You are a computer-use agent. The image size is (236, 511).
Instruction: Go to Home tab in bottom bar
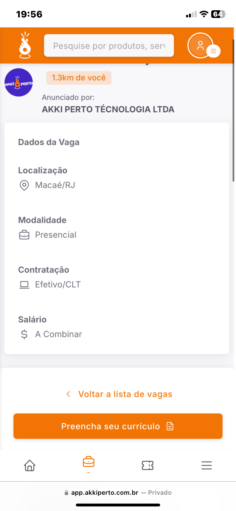pos(30,465)
